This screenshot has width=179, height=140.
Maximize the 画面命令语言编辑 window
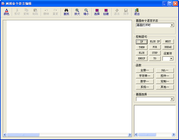coord(170,4)
